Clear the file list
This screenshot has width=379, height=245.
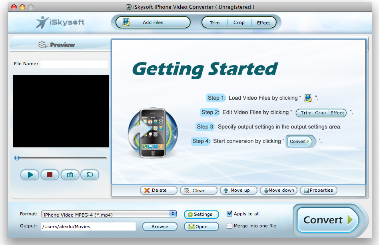coord(198,190)
